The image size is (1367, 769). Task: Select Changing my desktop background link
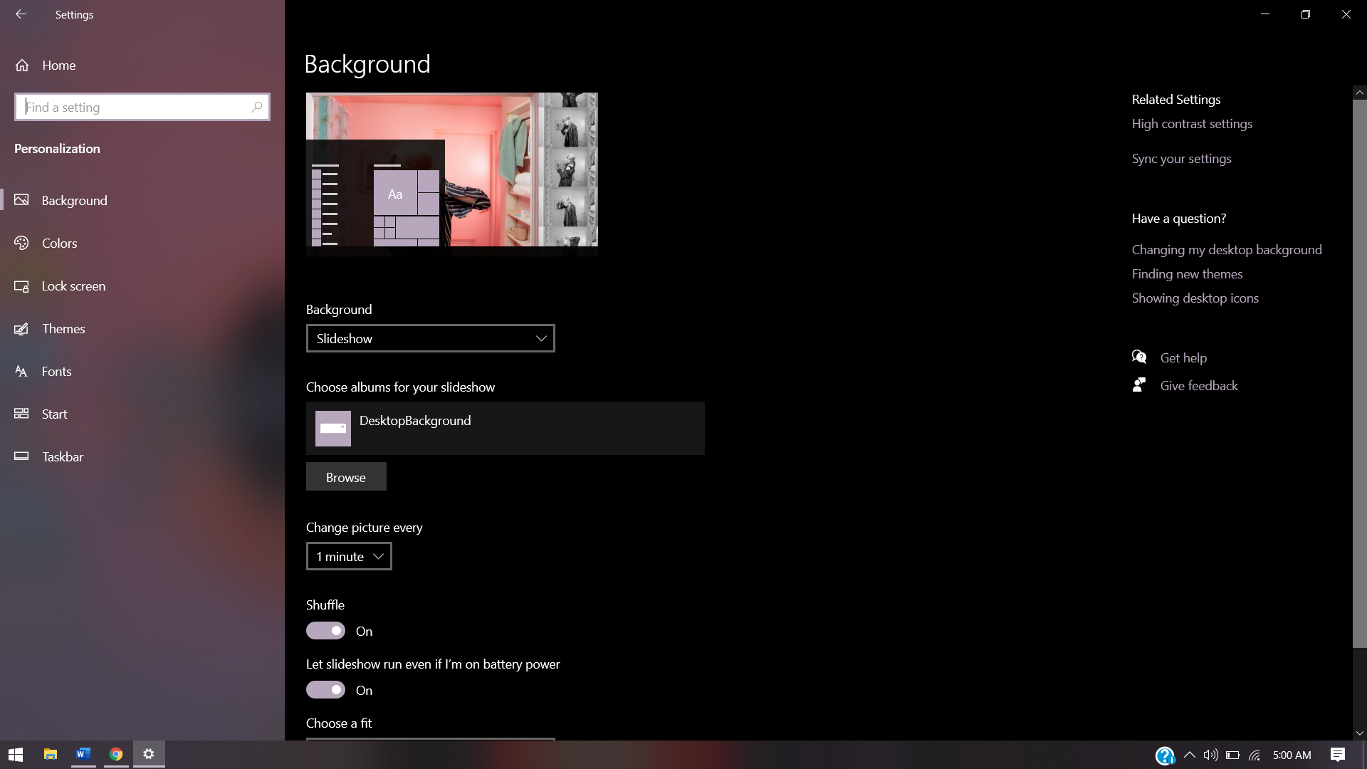pos(1227,249)
